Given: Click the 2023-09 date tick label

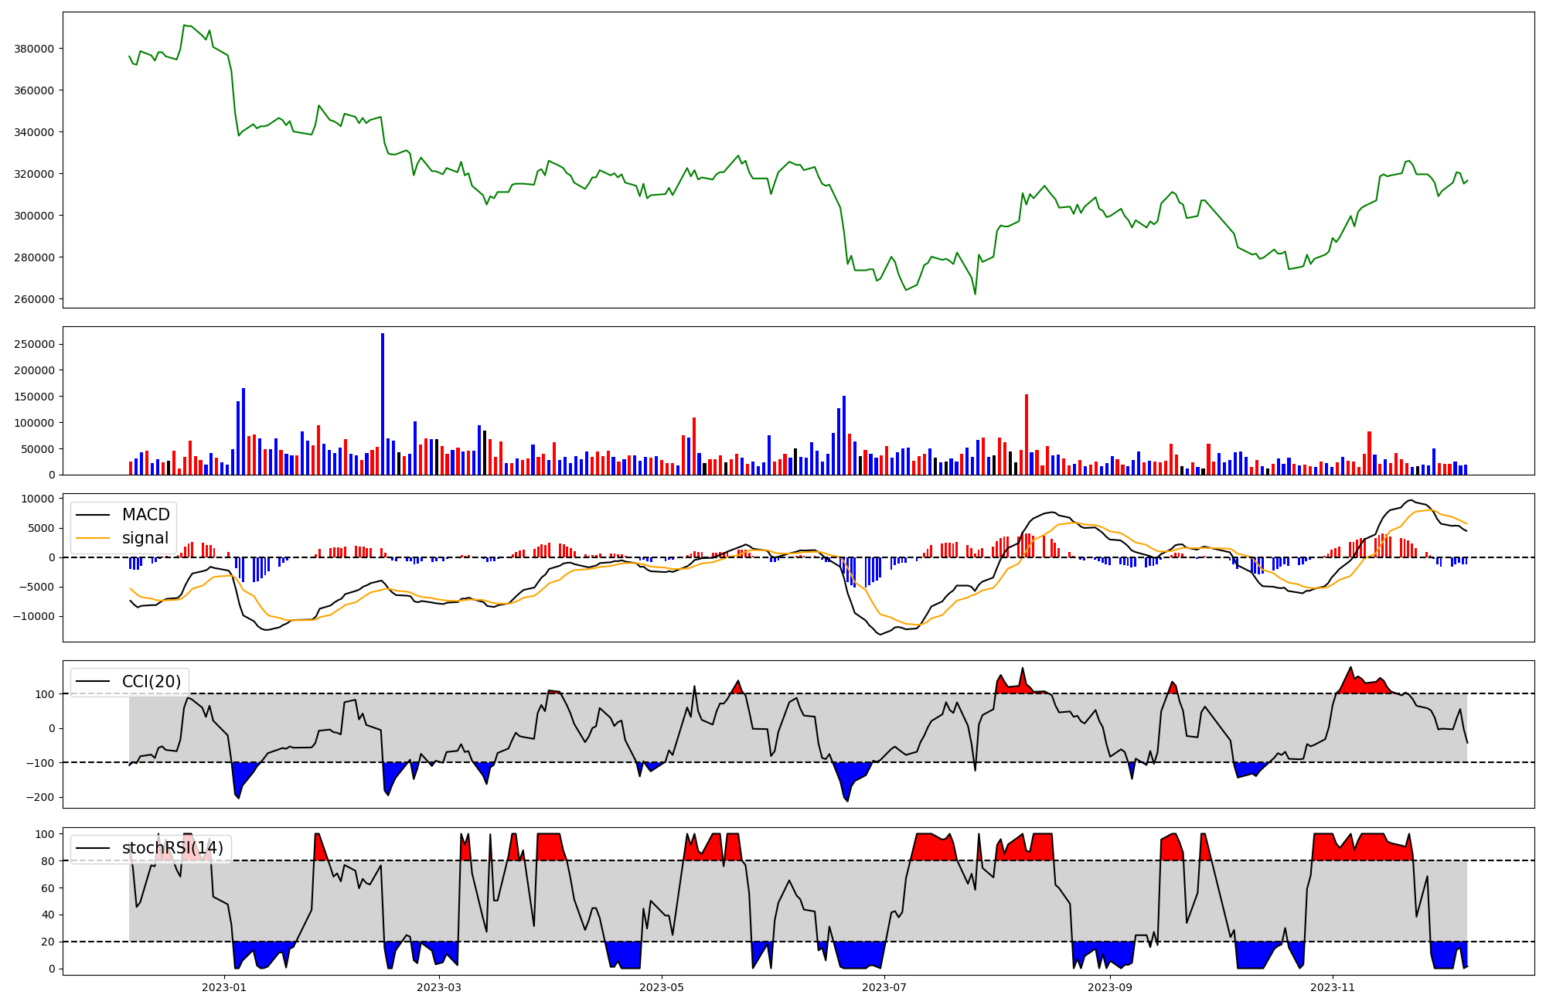Looking at the screenshot, I should pos(1110,987).
